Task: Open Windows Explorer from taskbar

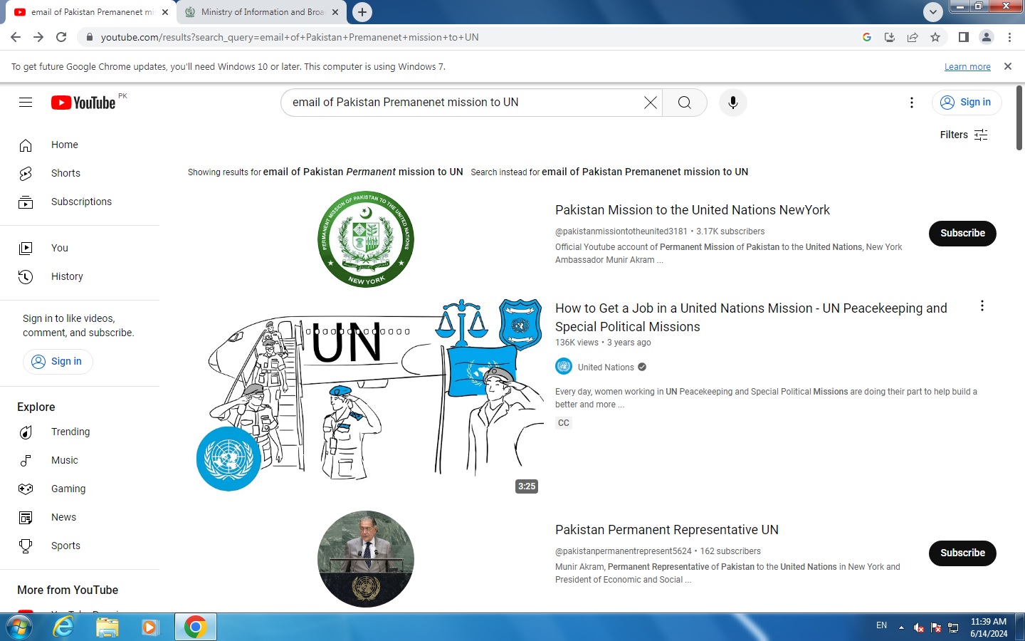Action: click(x=107, y=627)
